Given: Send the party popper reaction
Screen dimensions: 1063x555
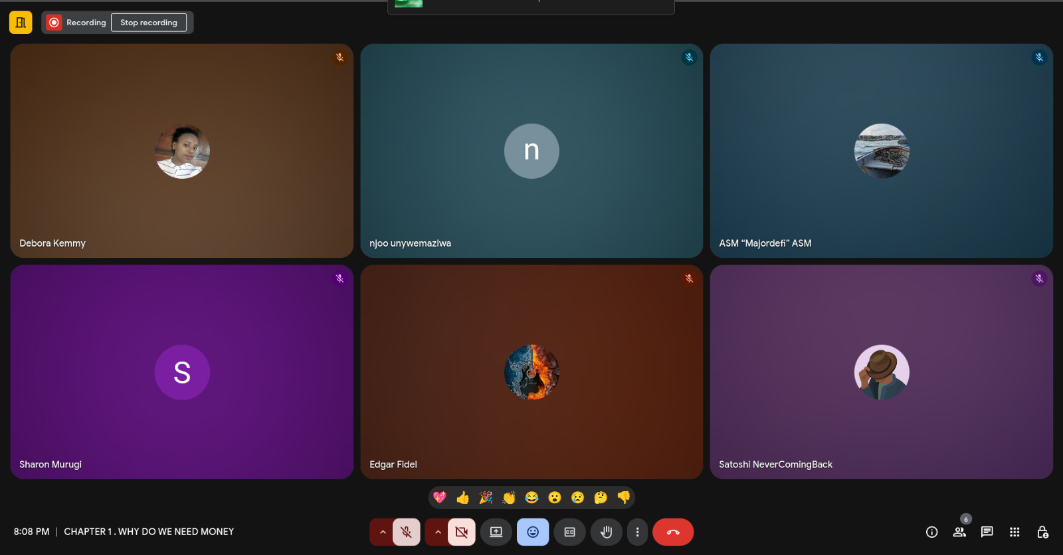Looking at the screenshot, I should [x=486, y=497].
